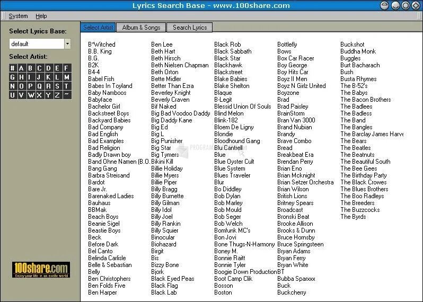The height and width of the screenshot is (302, 423).
Task: Select letter R in artist grid
Action: (49, 86)
